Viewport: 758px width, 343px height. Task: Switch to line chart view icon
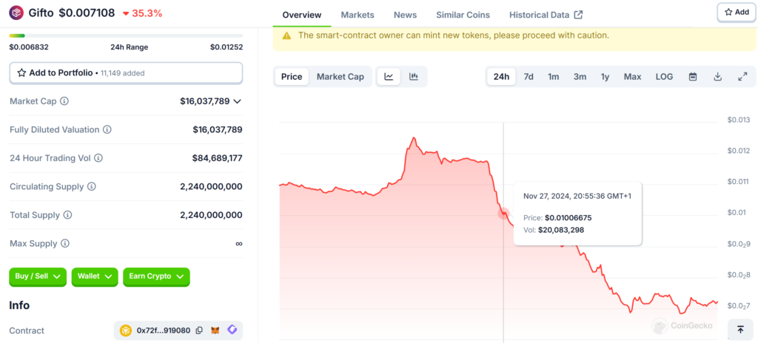click(389, 76)
